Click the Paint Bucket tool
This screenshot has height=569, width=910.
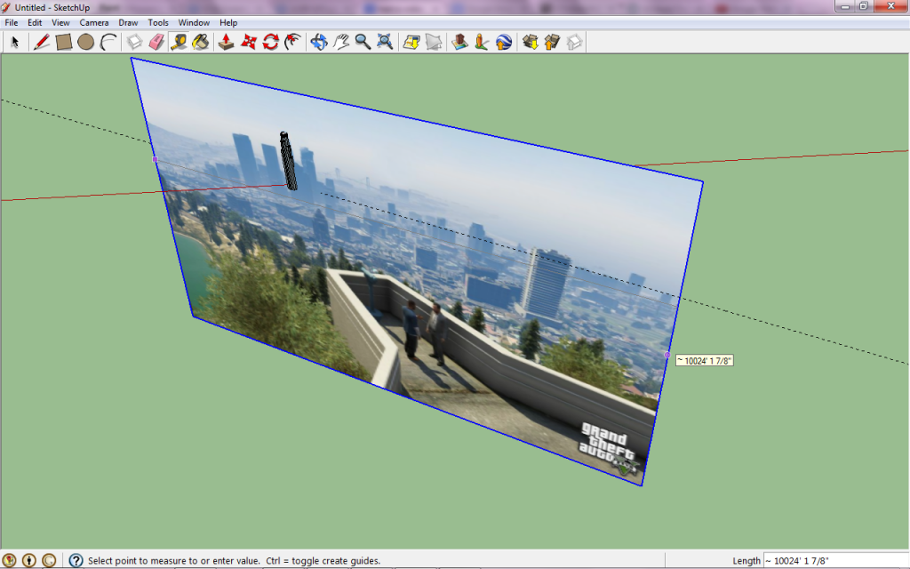coord(201,42)
